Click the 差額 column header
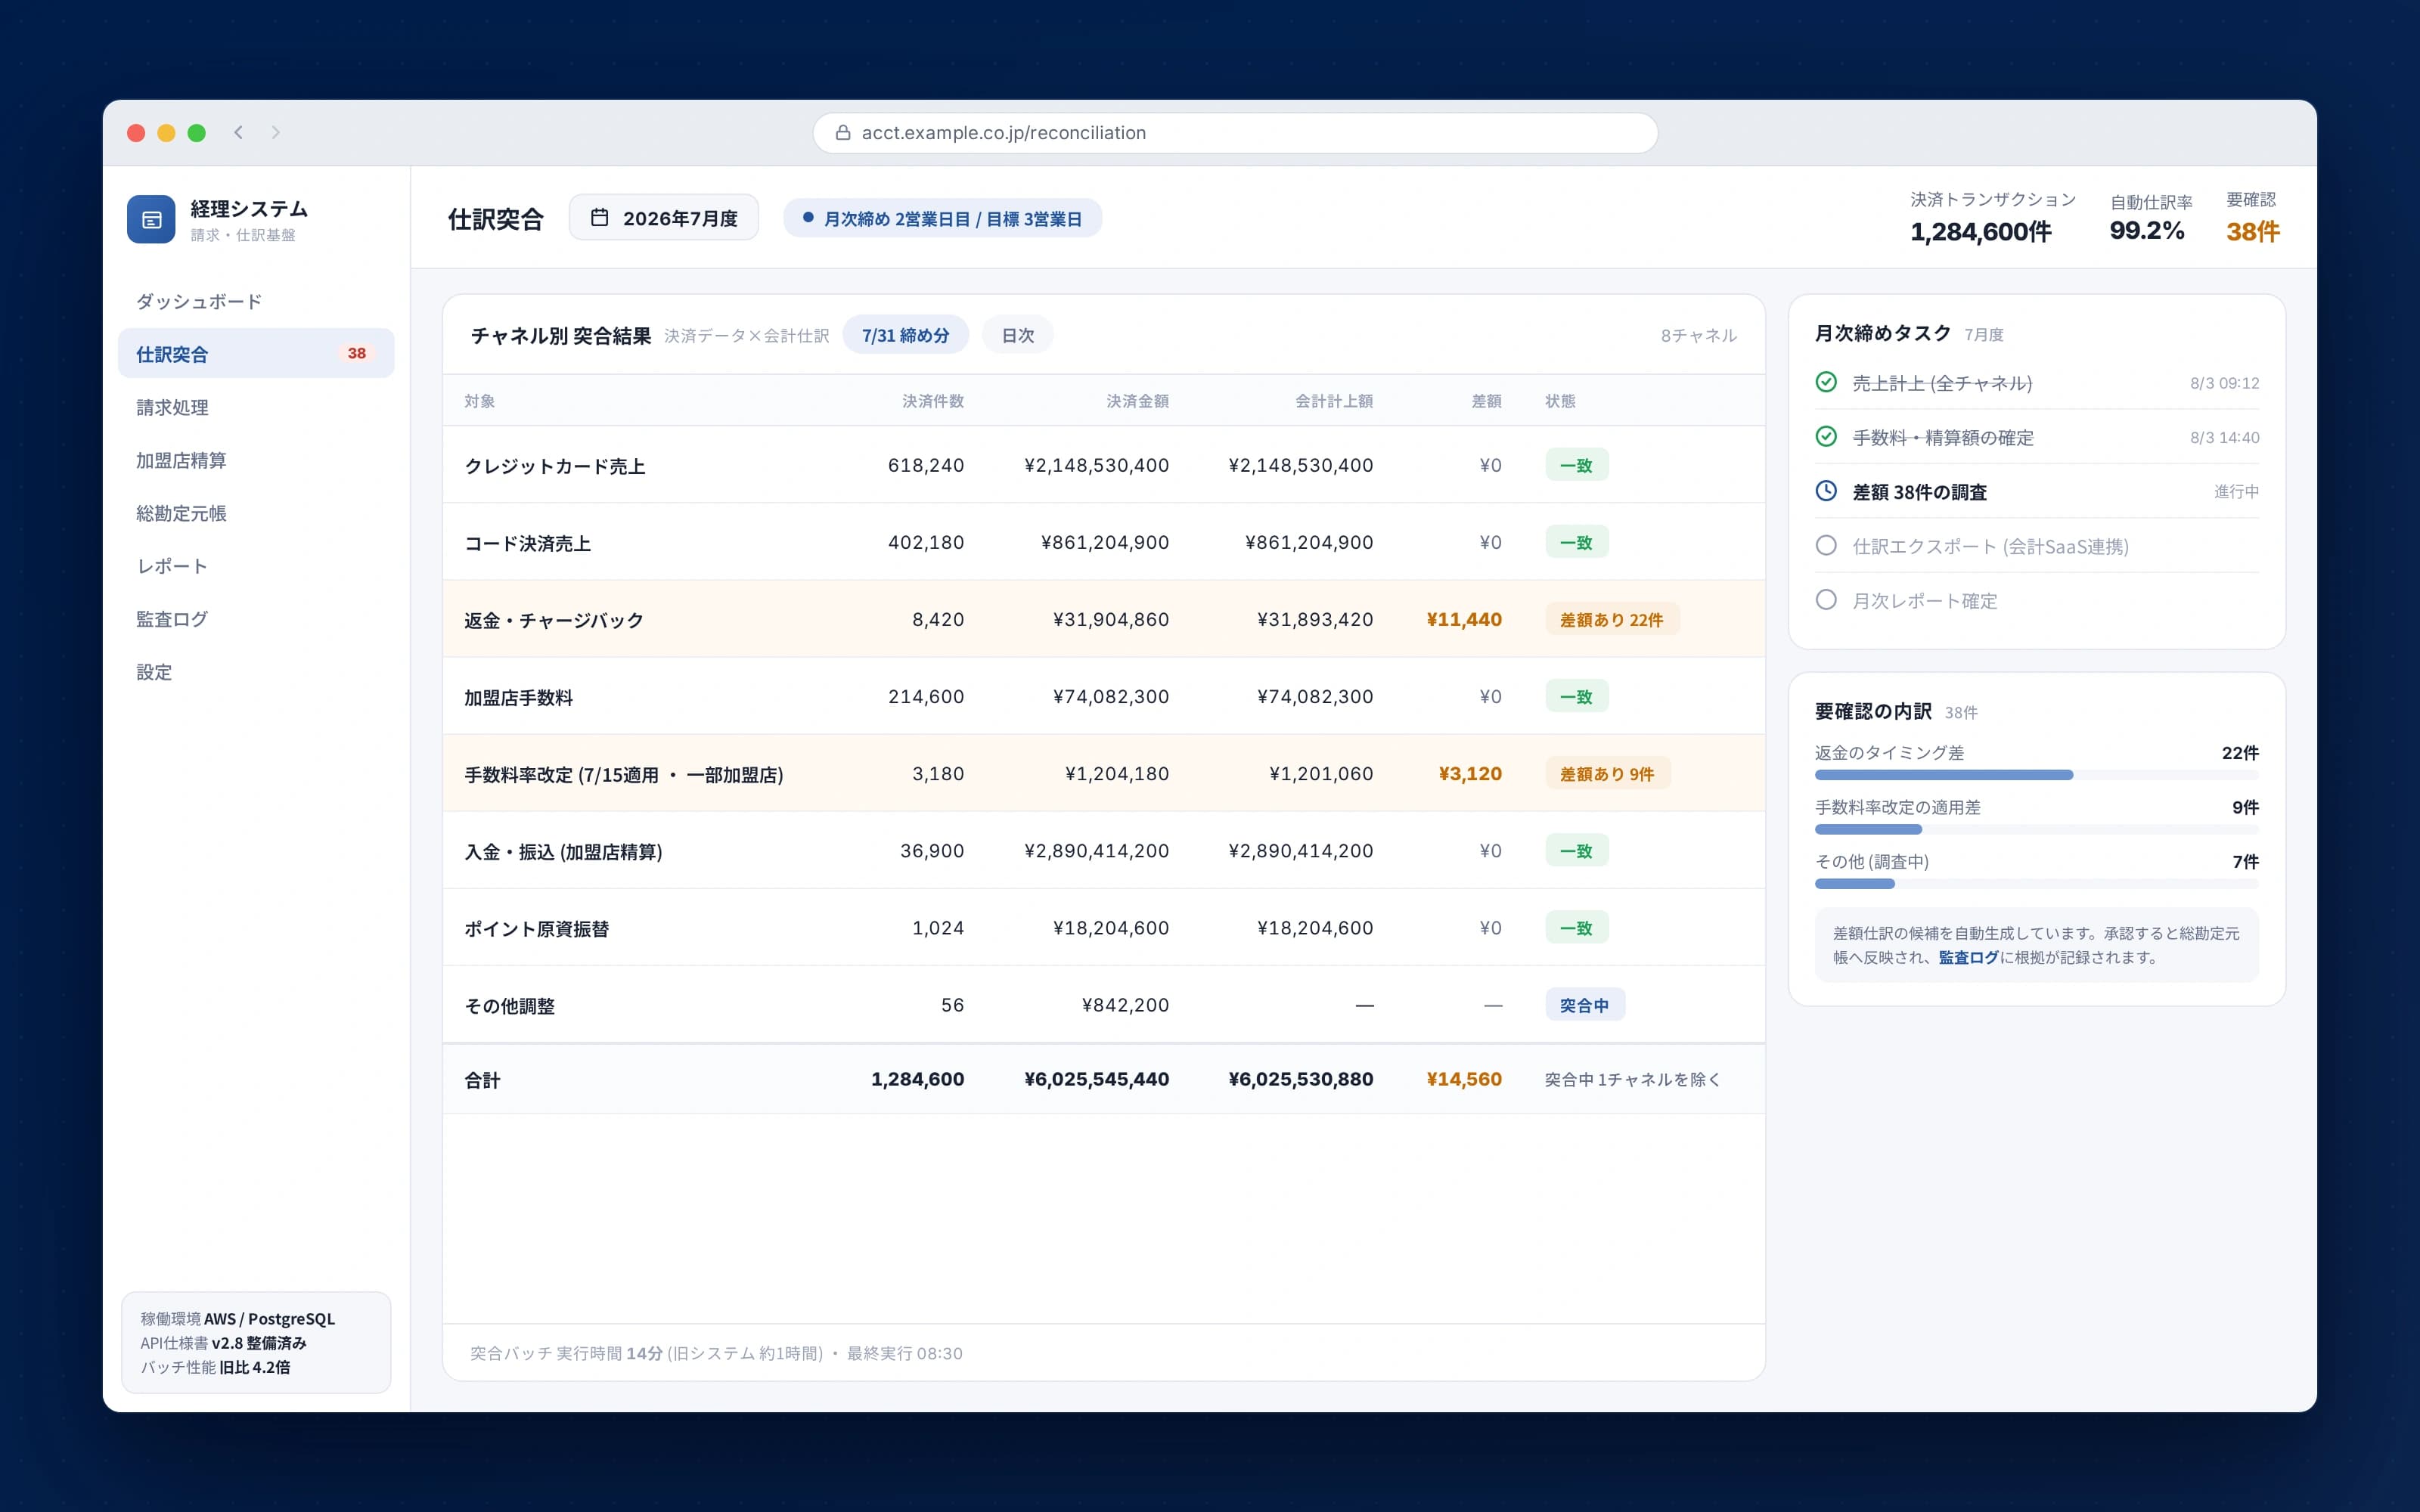The image size is (2420, 1512). [1486, 401]
